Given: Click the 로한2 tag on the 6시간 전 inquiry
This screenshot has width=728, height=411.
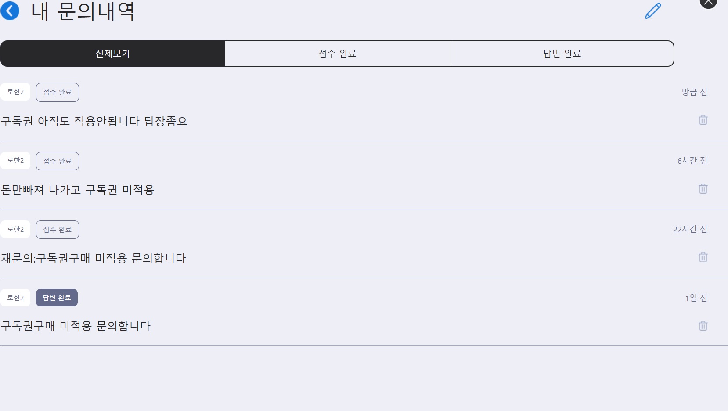Looking at the screenshot, I should click(15, 161).
